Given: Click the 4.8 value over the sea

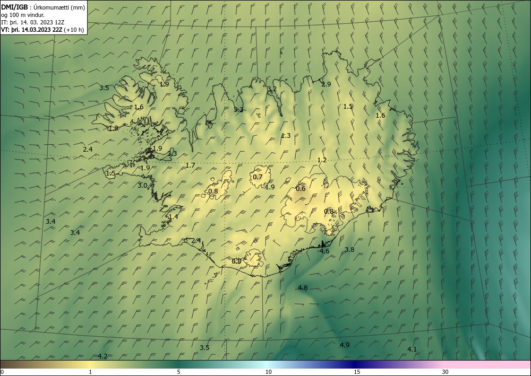Looking at the screenshot, I should [303, 288].
